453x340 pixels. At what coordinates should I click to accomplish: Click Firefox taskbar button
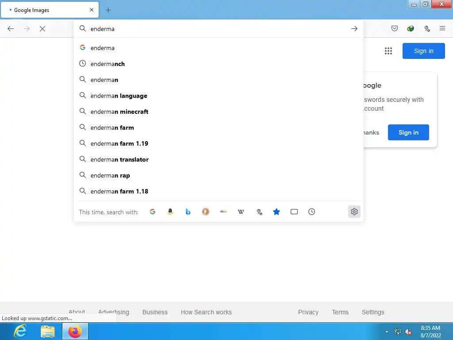75,331
